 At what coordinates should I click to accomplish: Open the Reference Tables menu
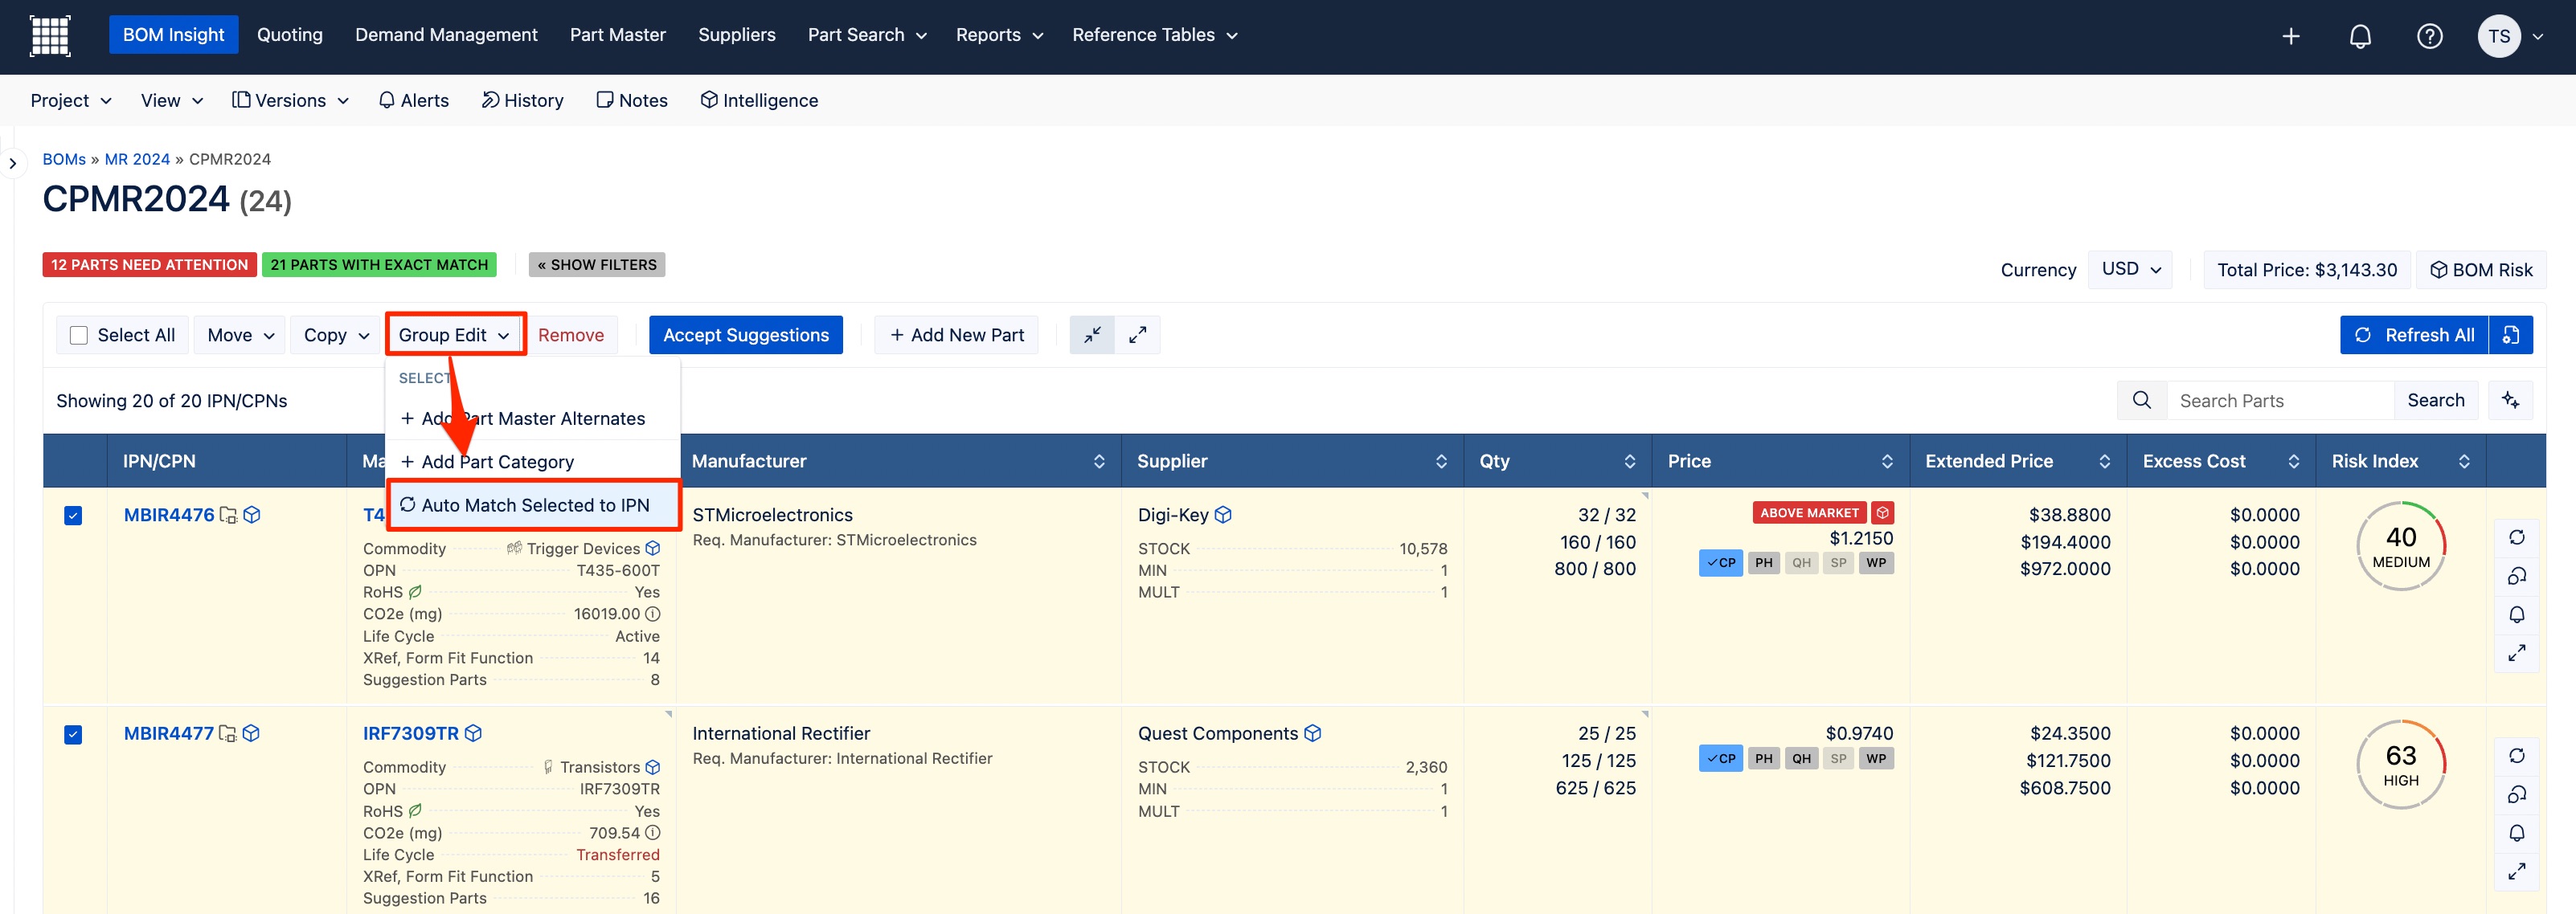coord(1154,35)
